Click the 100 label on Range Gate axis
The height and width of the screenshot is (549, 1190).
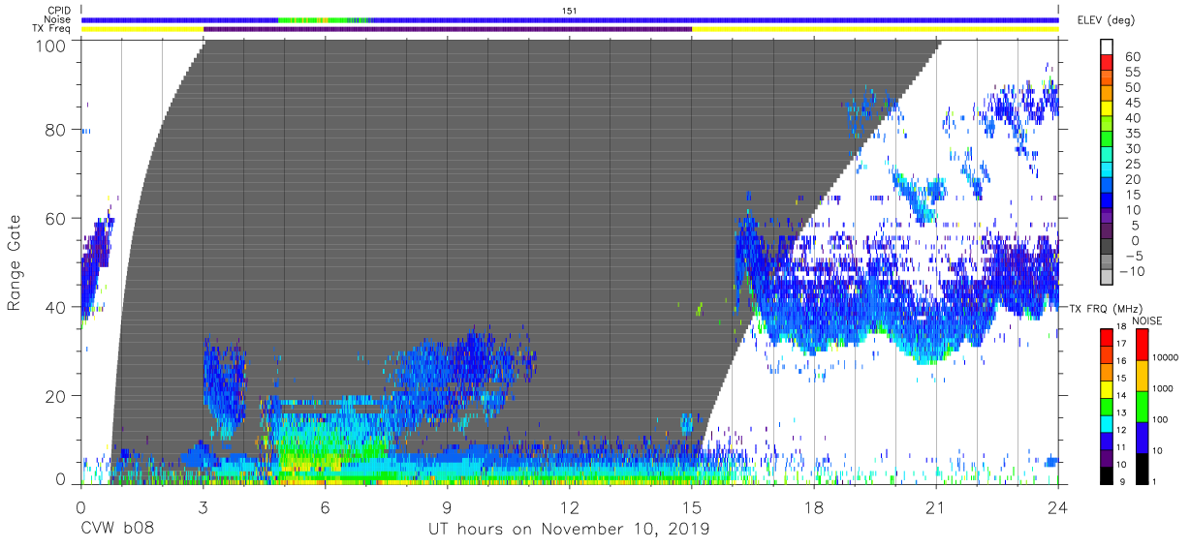pyautogui.click(x=49, y=46)
